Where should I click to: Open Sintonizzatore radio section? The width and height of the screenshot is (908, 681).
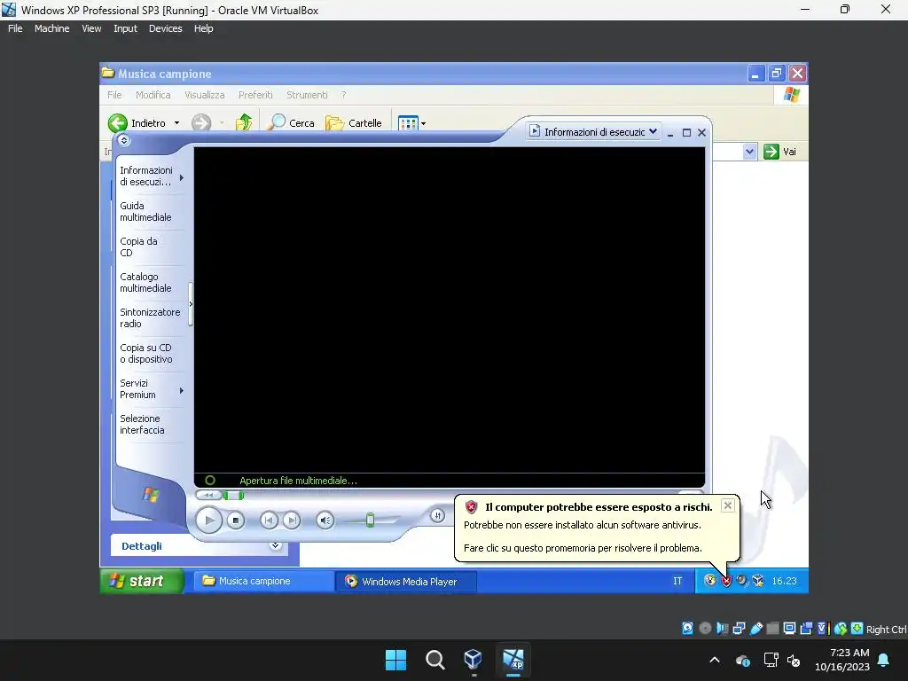point(150,318)
